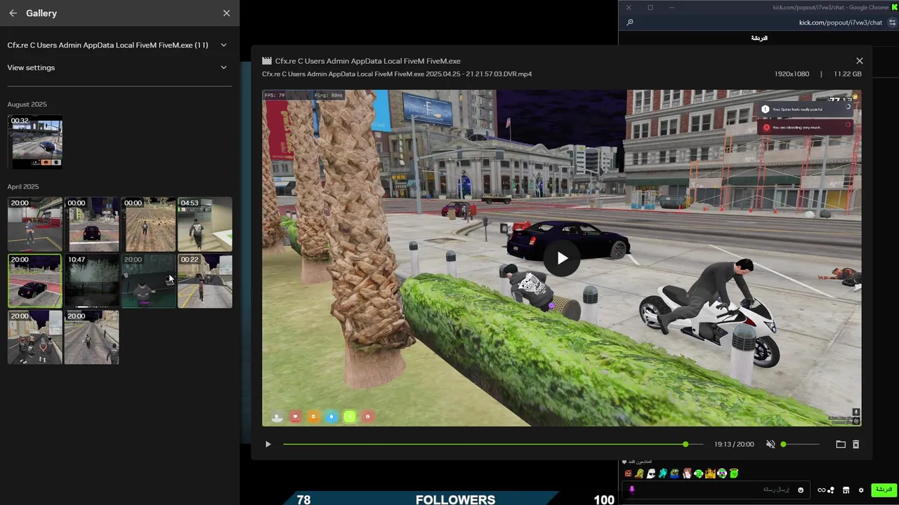Viewport: 899px width, 505px height.
Task: Click the kick.com/popout/i7vw3/chat address bar
Action: (840, 22)
